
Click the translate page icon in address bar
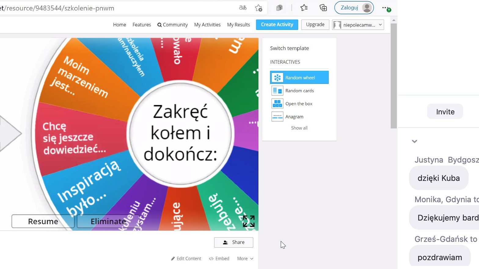click(243, 8)
